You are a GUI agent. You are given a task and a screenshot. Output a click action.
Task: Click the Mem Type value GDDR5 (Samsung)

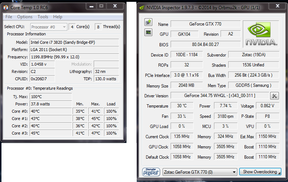click(x=254, y=85)
